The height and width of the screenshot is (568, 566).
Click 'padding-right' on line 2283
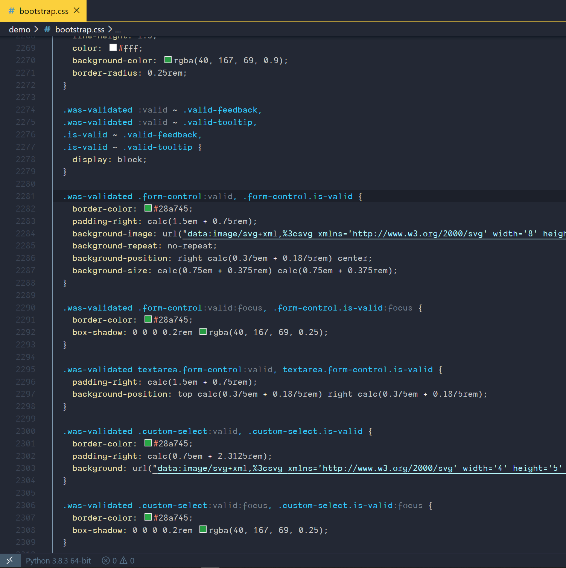pos(105,221)
